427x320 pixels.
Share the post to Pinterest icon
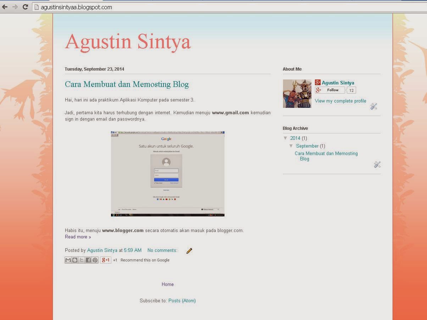95,260
